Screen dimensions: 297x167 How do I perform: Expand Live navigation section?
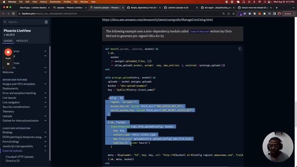coord(45,102)
